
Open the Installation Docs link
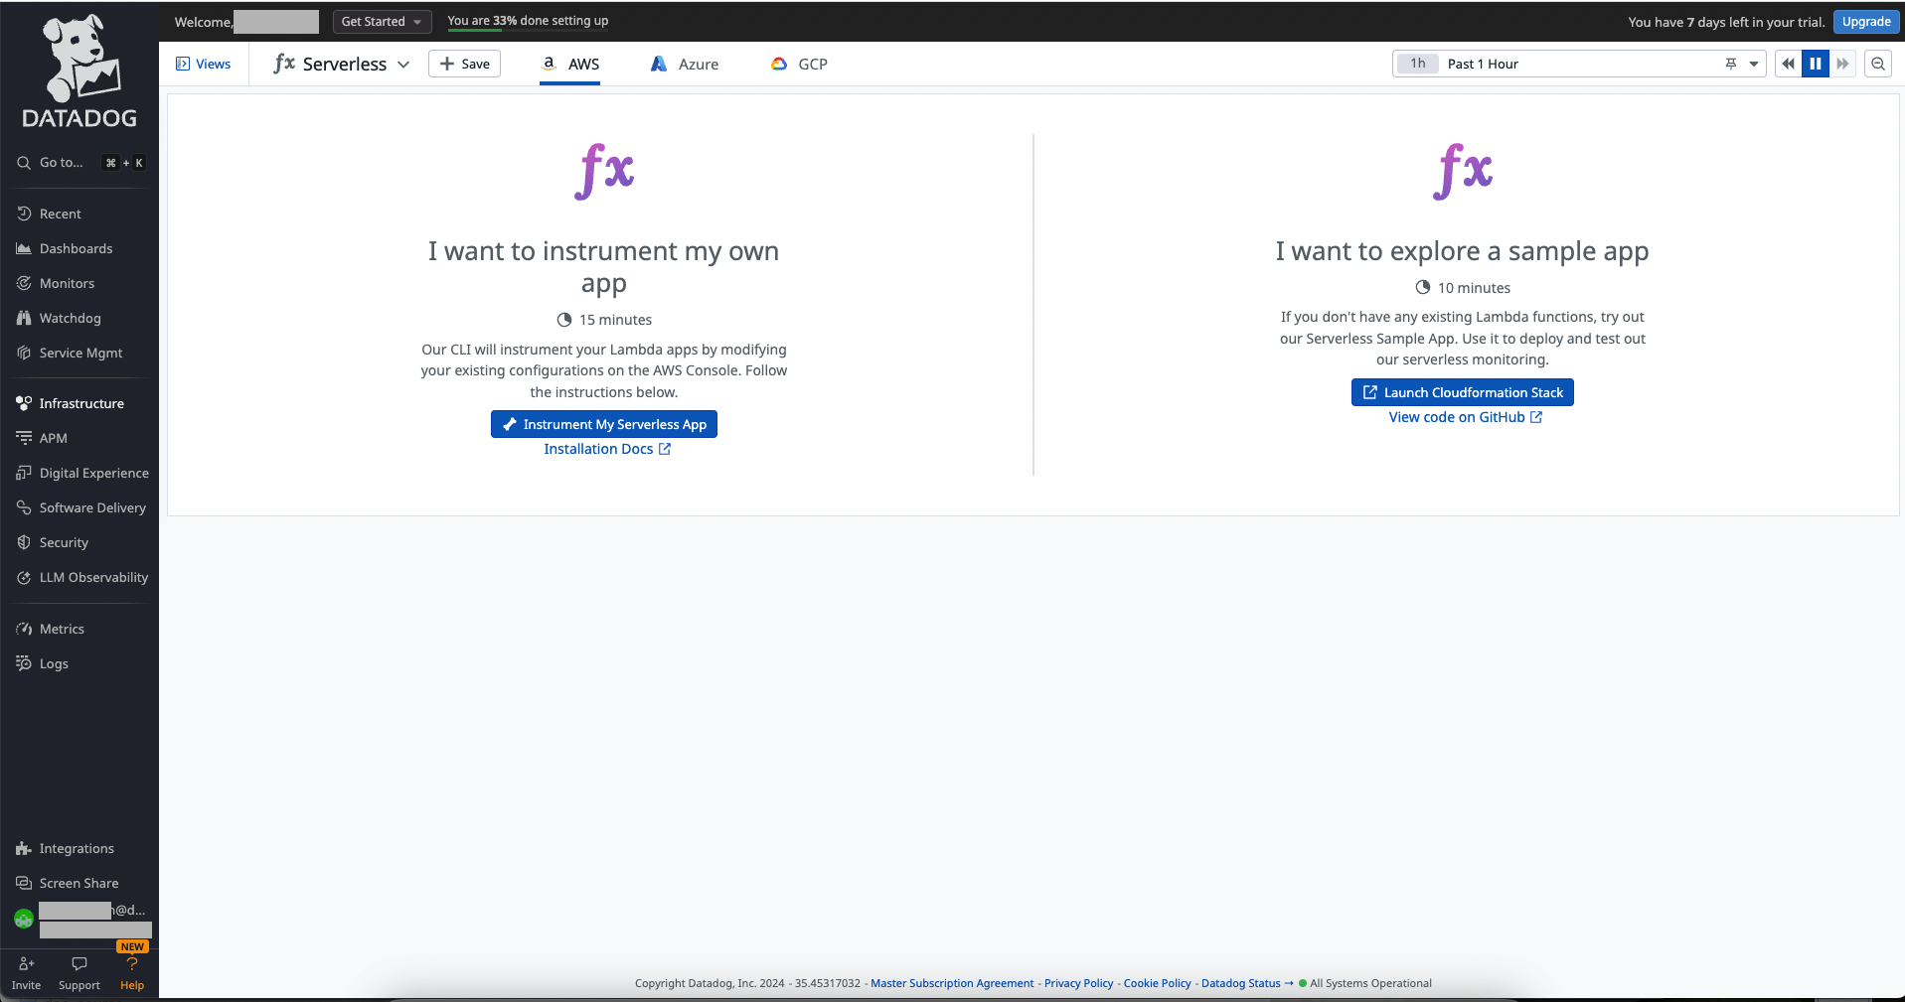[x=607, y=449]
